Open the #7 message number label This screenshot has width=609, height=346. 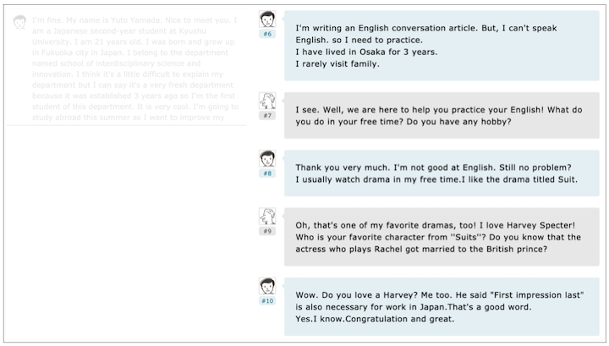pos(267,115)
